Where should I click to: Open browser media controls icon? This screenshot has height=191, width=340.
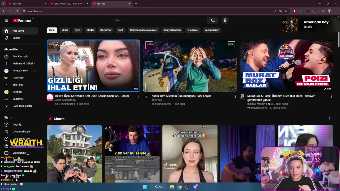[323, 11]
